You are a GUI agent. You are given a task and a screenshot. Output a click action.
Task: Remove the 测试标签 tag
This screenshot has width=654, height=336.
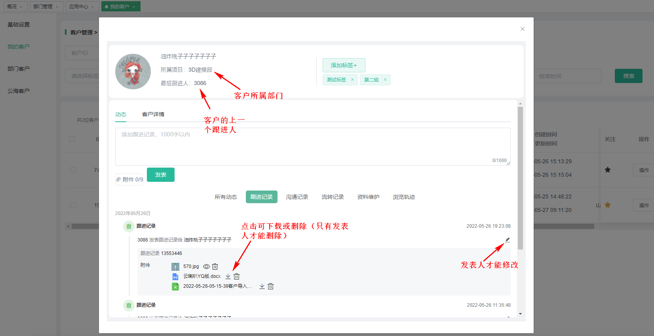pyautogui.click(x=352, y=80)
